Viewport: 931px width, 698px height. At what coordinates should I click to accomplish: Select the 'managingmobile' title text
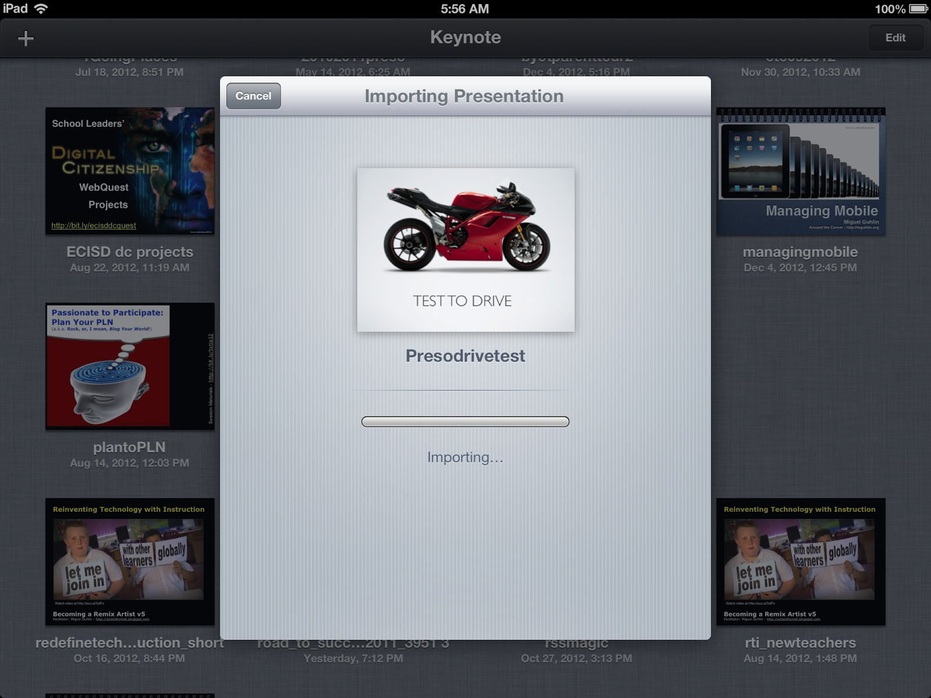(x=801, y=252)
